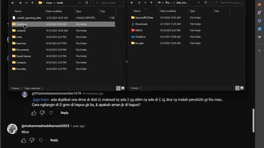Click the search box in data_her window

coord(227,3)
